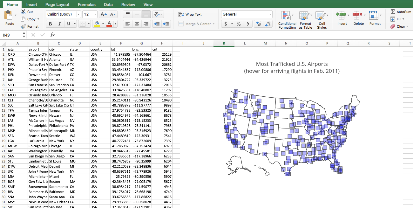Viewport: 413px width, 208px height.
Task: Click the Cut scissors icon
Action: pos(24,12)
